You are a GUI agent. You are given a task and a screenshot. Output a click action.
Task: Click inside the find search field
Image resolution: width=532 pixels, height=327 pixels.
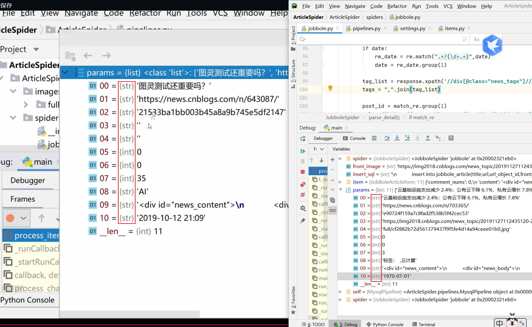pos(383,39)
